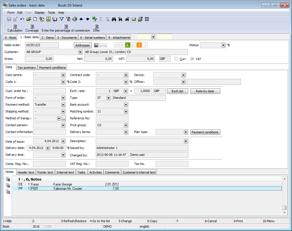The height and width of the screenshot is (231, 292).
Task: Click the third binoculars toolbar icon
Action: pyautogui.click(x=127, y=19)
